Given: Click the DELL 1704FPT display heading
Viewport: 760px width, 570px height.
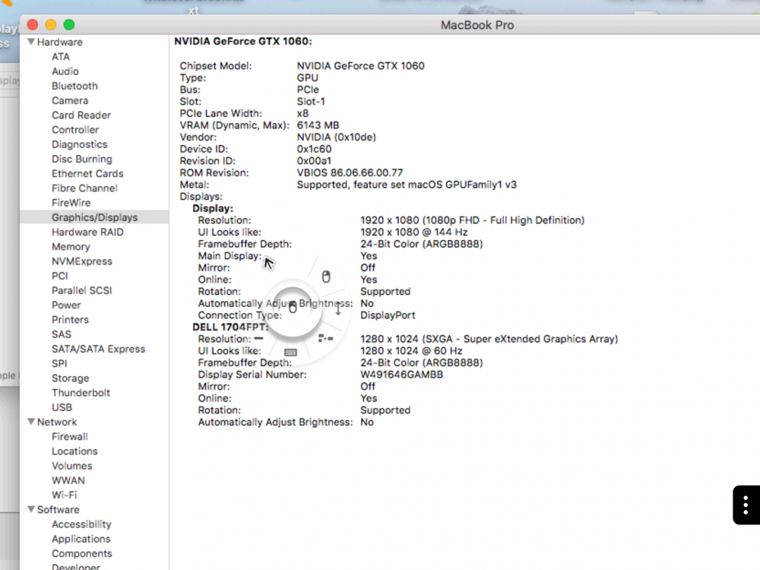Looking at the screenshot, I should [x=230, y=327].
